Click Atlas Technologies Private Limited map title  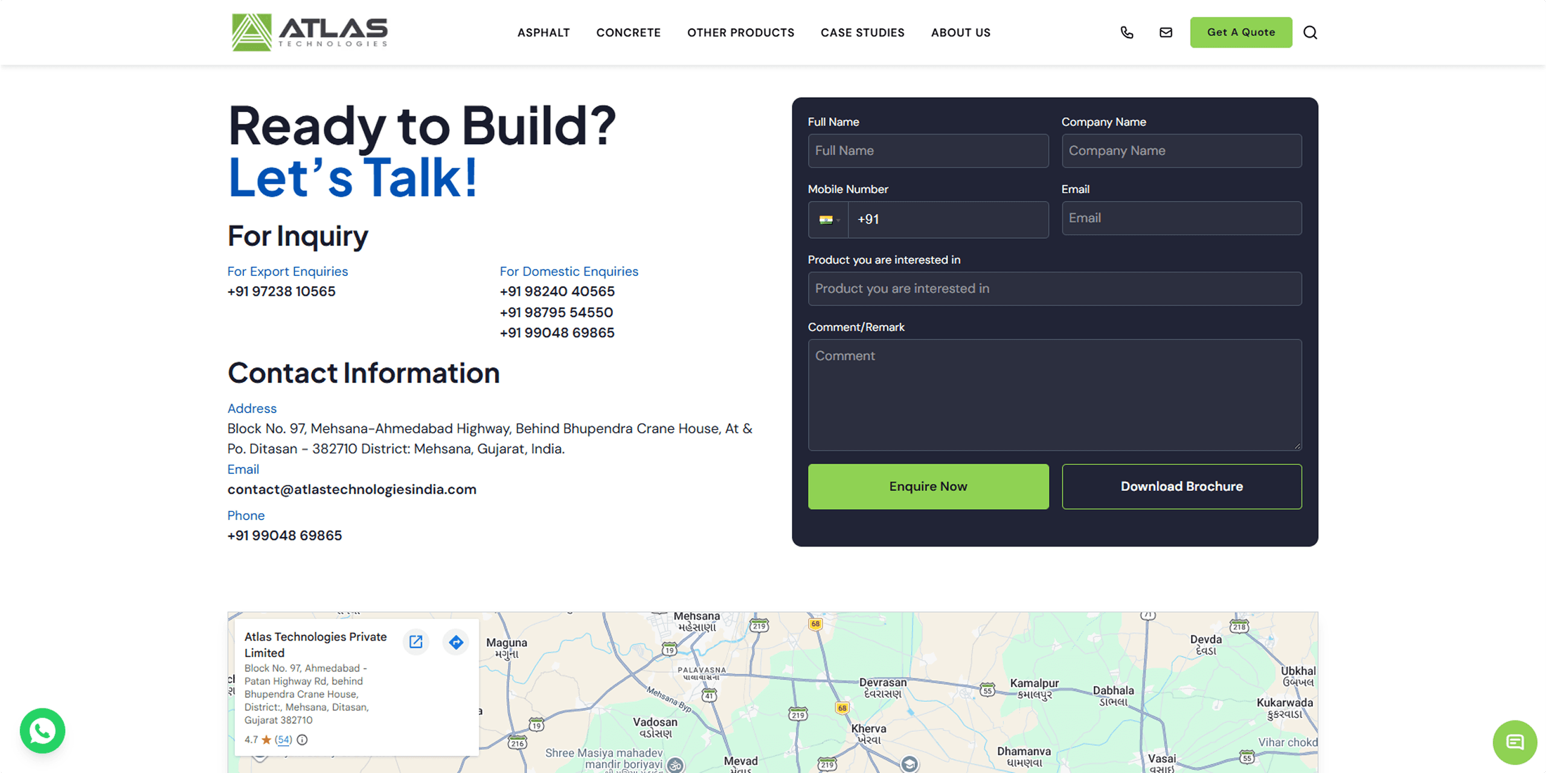click(315, 645)
